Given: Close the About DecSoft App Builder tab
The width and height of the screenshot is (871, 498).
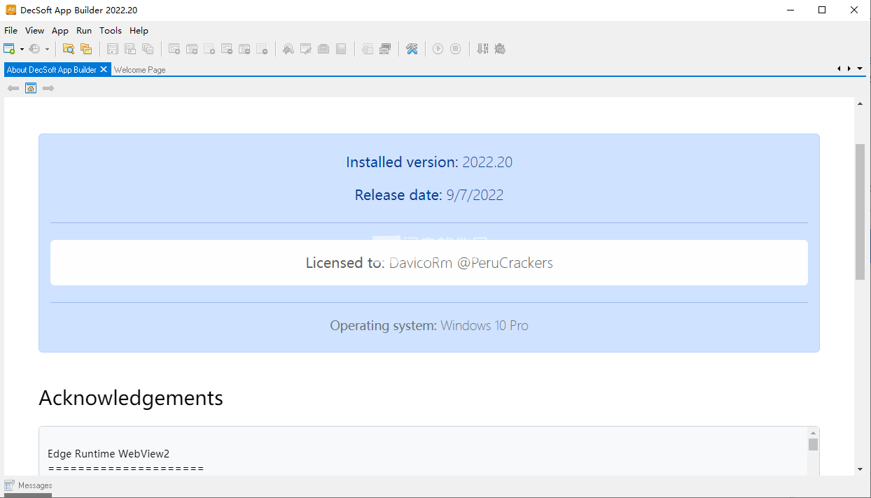Looking at the screenshot, I should pos(104,69).
